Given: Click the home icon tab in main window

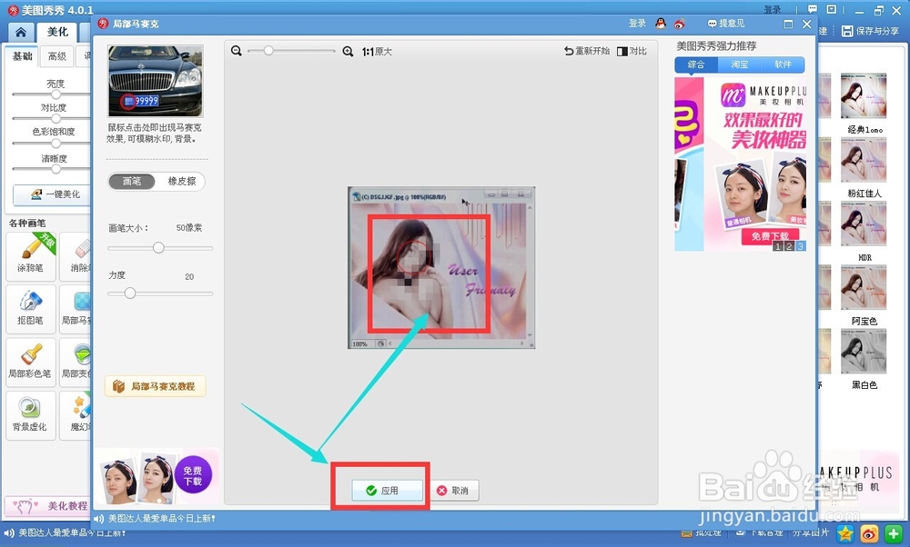Looking at the screenshot, I should tap(20, 32).
